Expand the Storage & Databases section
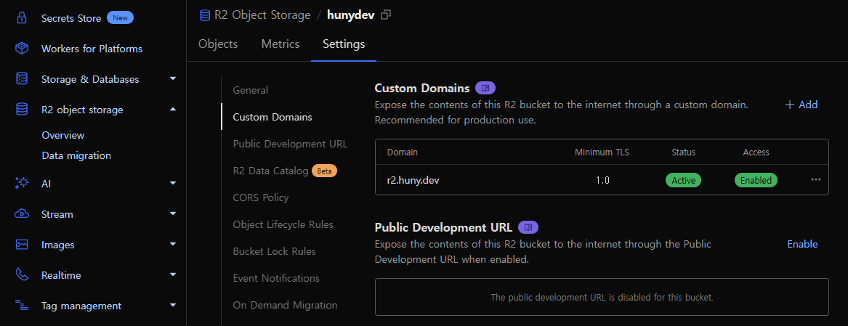Viewport: 848px width, 326px height. tap(173, 79)
